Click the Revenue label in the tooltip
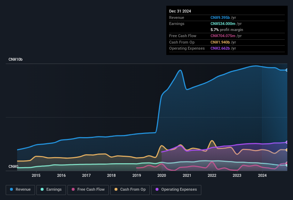 (177, 17)
